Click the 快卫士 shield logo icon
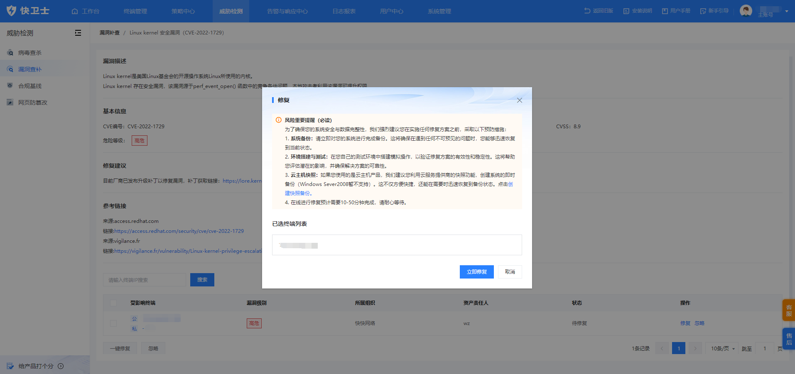Image resolution: width=795 pixels, height=374 pixels. point(12,11)
